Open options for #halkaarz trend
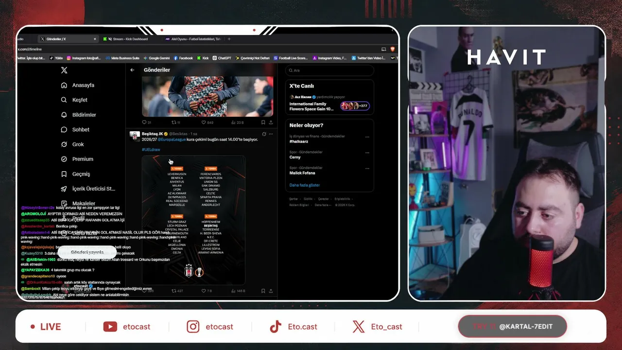 coord(367,137)
